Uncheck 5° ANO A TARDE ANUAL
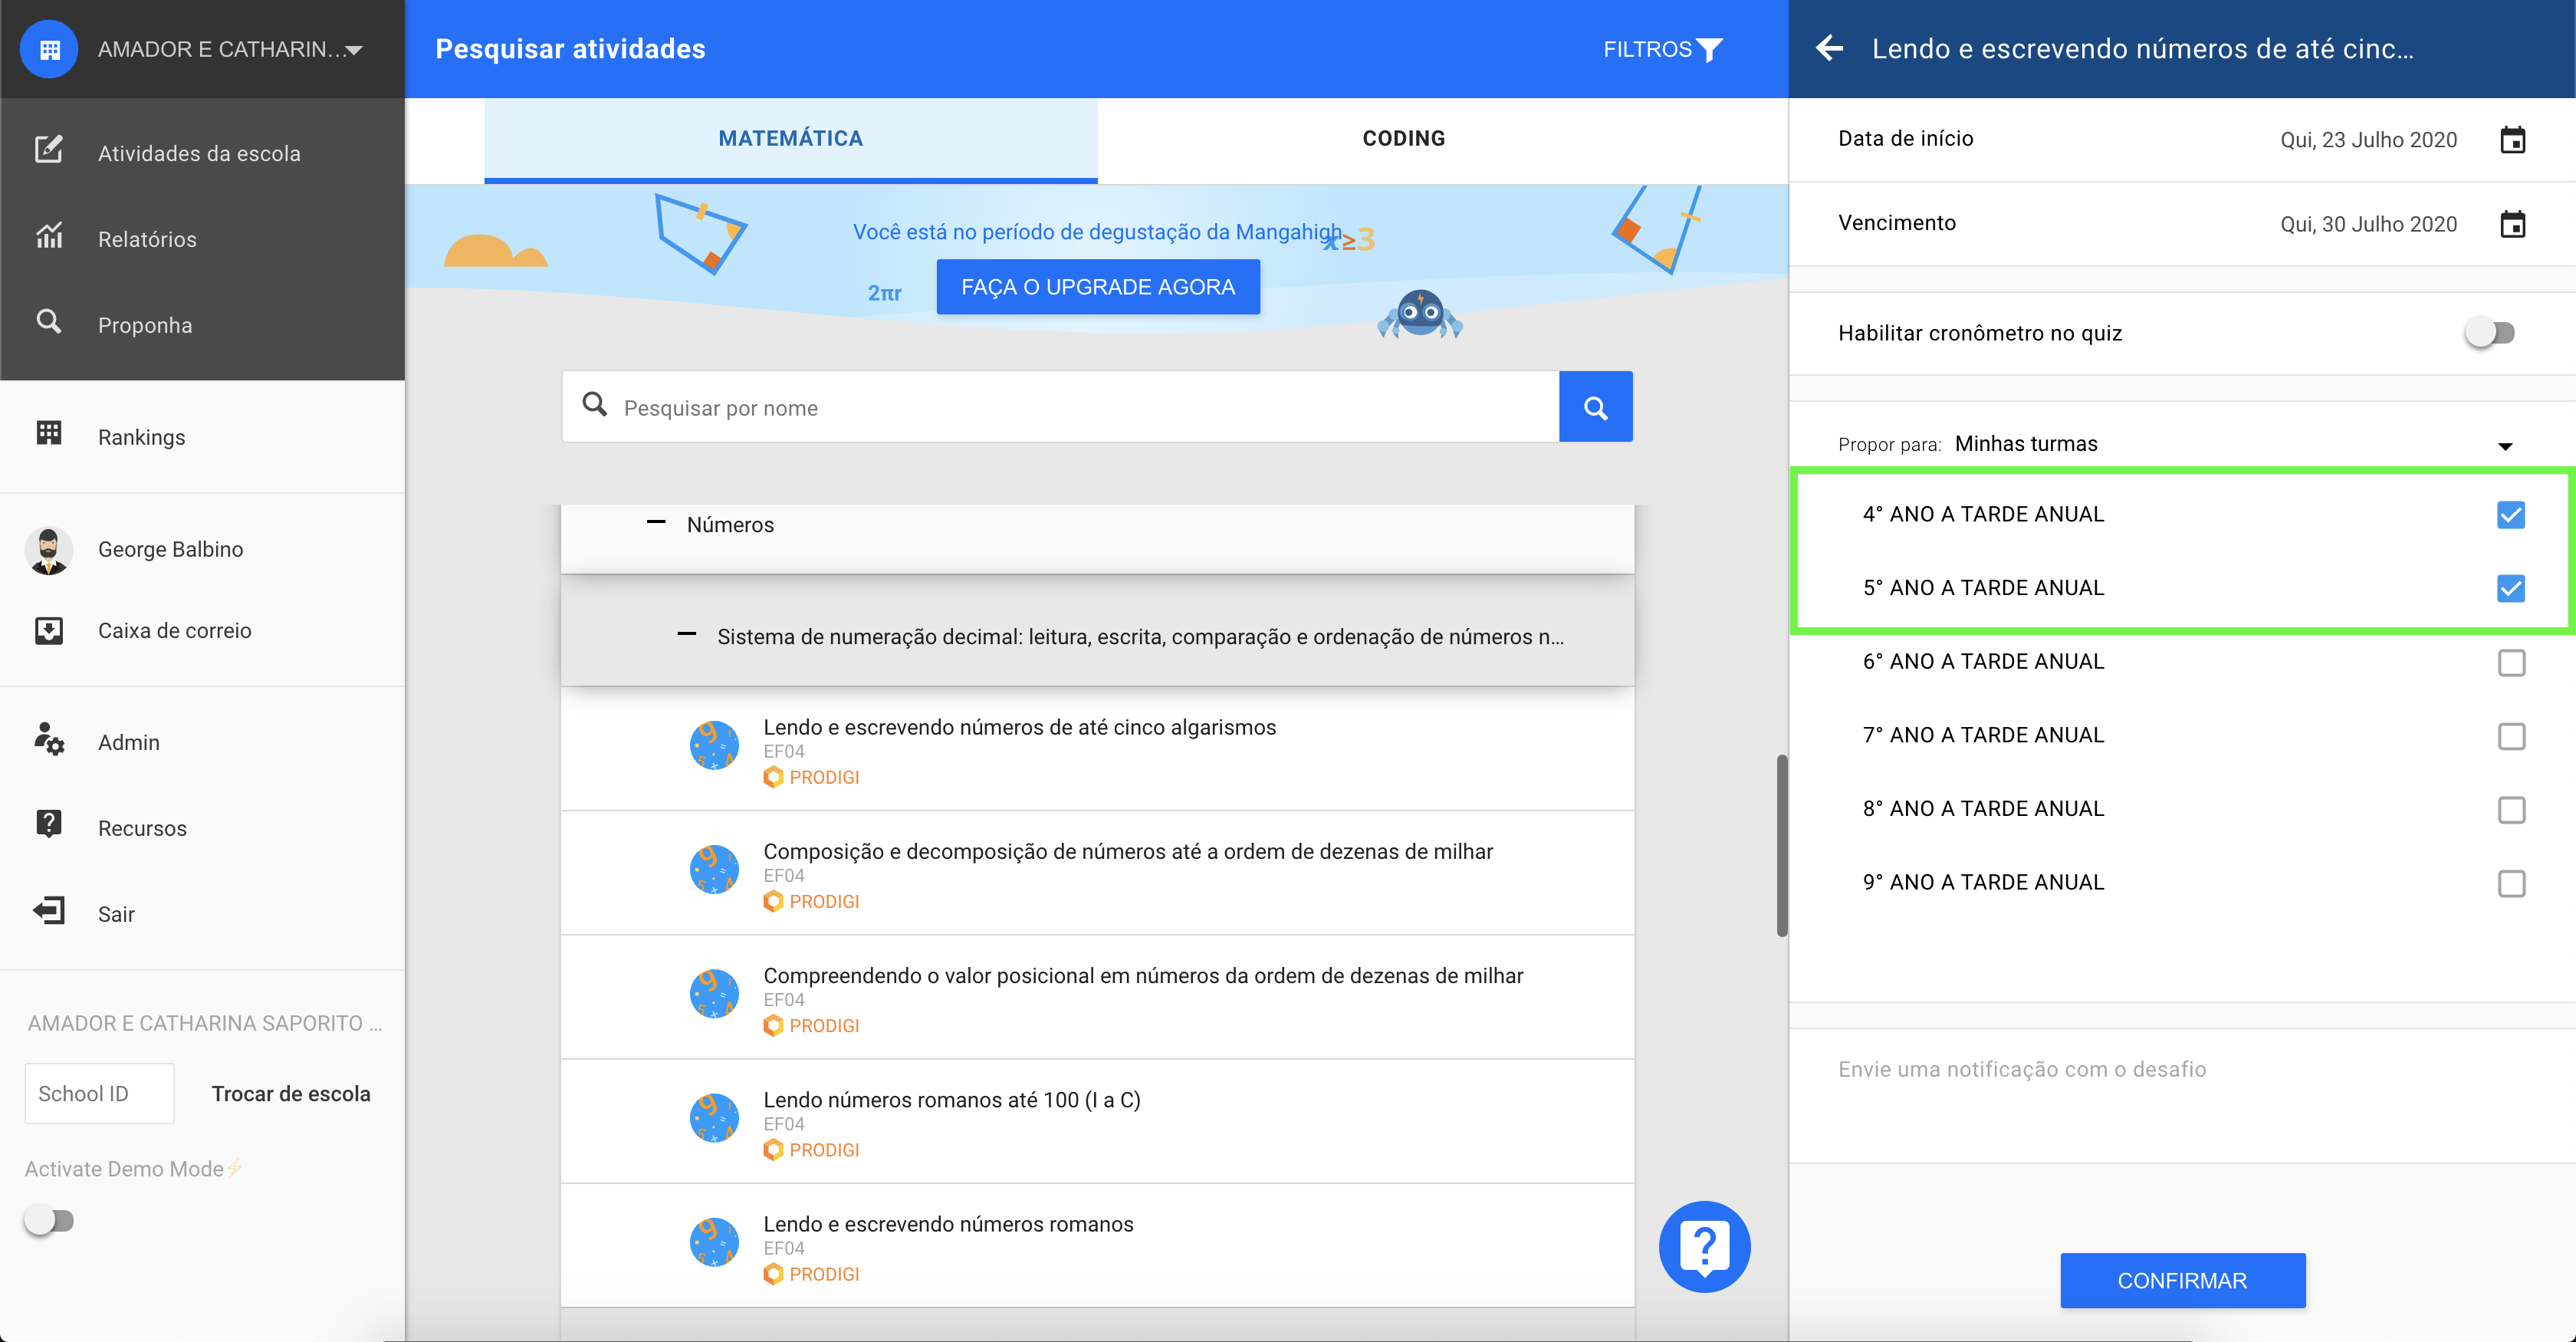The height and width of the screenshot is (1342, 2576). (x=2511, y=588)
